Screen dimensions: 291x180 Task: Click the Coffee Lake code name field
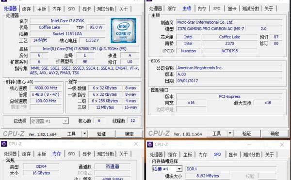click(x=49, y=27)
